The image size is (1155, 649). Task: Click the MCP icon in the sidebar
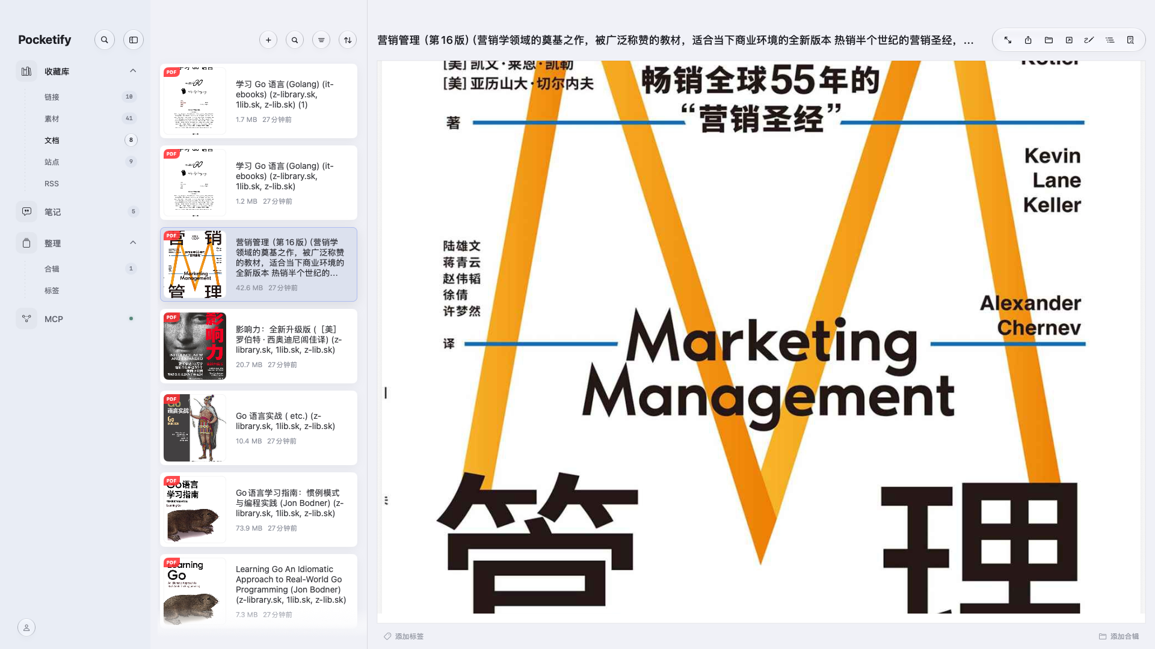click(x=26, y=318)
